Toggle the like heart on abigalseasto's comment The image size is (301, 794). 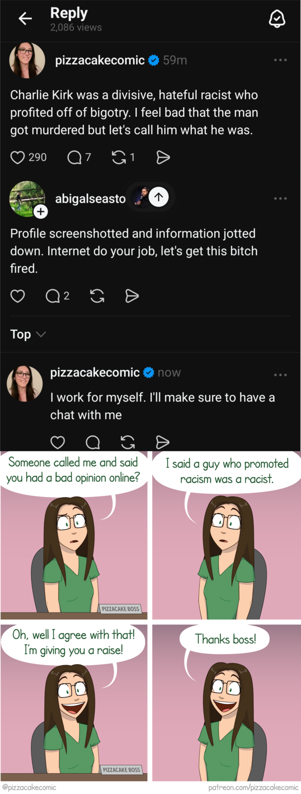[17, 296]
